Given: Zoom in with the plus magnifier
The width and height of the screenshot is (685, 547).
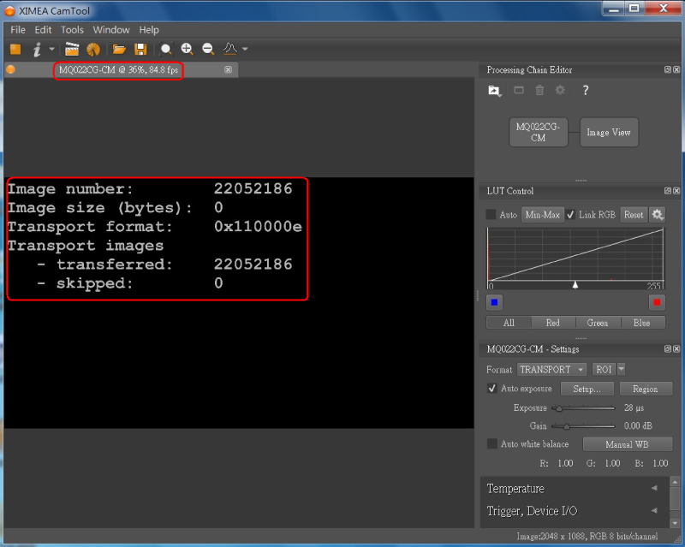Looking at the screenshot, I should point(187,49).
